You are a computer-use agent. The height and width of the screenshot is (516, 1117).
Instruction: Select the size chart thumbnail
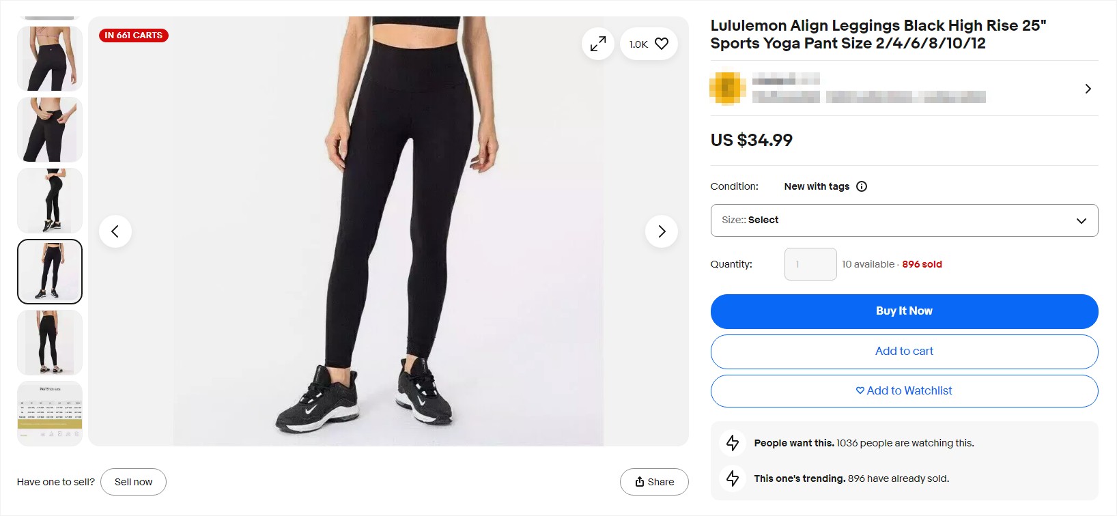coord(49,414)
